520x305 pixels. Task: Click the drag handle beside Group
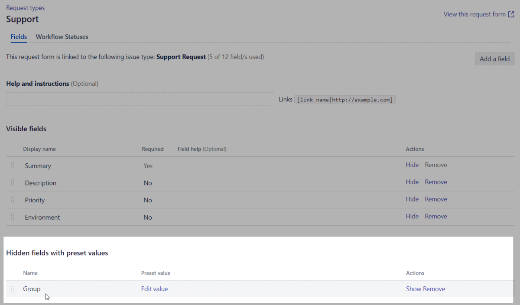click(12, 289)
